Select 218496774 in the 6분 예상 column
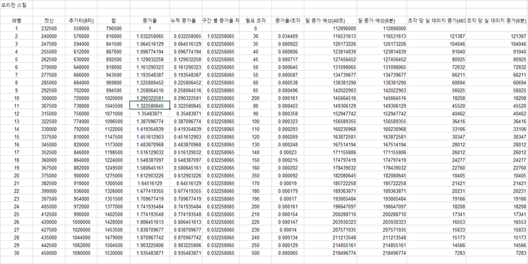The height and width of the screenshot is (264, 528). click(x=382, y=253)
